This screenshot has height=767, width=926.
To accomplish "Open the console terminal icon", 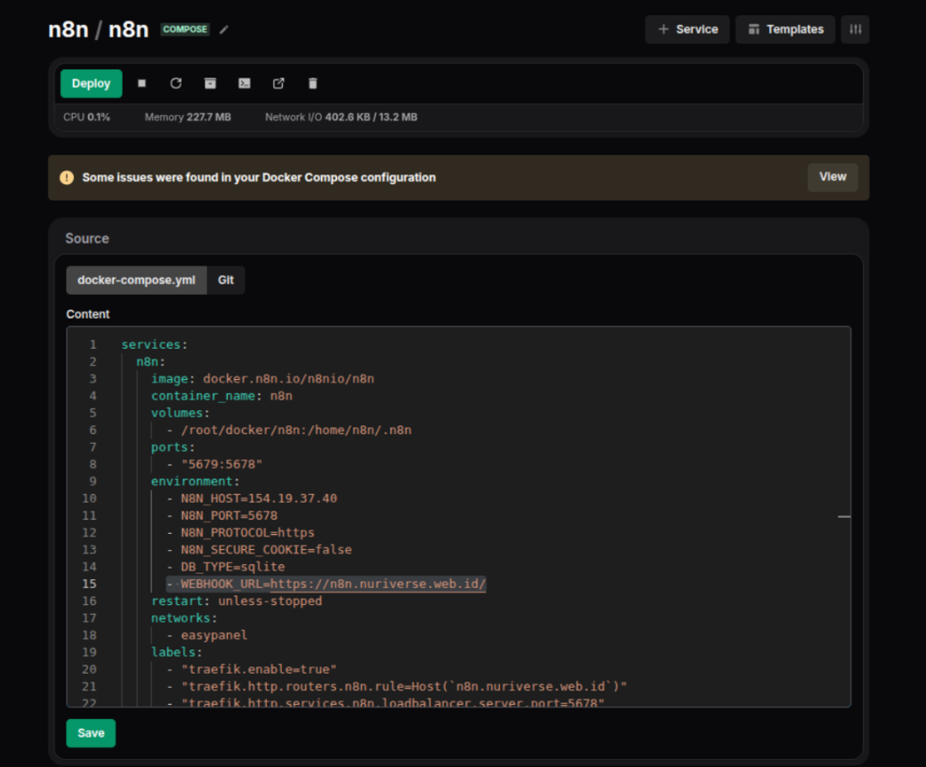I will click(x=245, y=84).
